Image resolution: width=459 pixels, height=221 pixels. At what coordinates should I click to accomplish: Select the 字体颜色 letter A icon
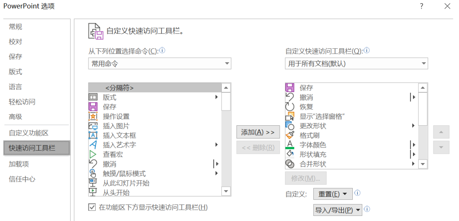coord(289,145)
